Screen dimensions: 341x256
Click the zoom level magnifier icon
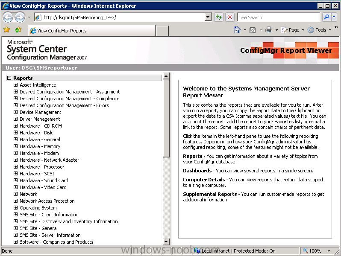click(306, 250)
